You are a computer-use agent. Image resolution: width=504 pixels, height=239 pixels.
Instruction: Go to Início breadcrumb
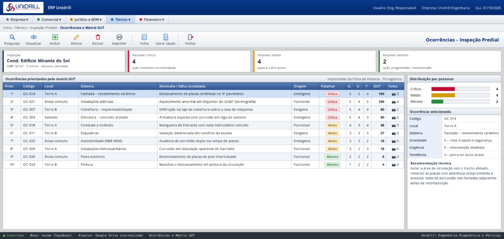7,28
